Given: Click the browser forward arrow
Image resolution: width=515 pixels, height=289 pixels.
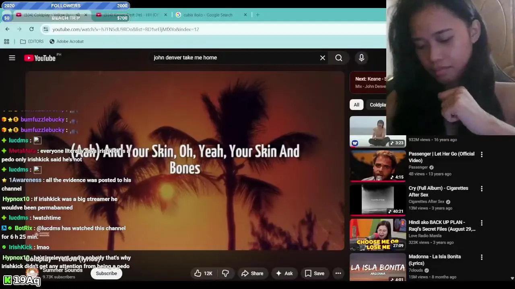Looking at the screenshot, I should [19, 29].
